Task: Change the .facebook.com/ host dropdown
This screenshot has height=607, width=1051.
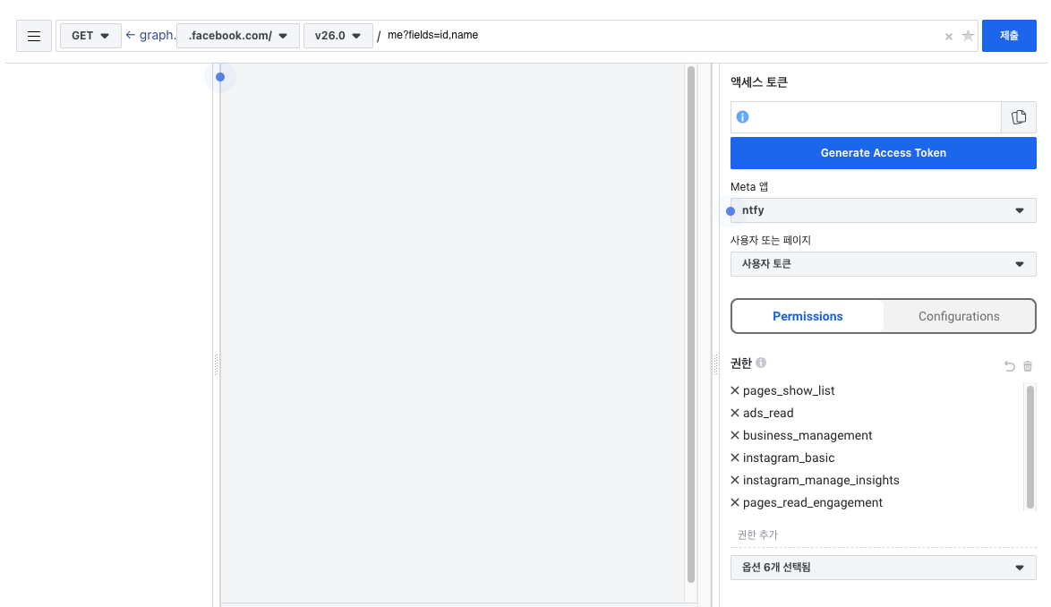Action: [x=238, y=36]
